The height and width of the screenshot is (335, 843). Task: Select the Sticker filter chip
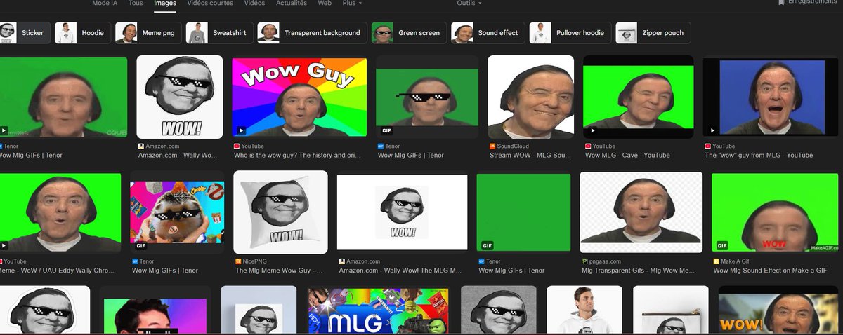(x=24, y=33)
